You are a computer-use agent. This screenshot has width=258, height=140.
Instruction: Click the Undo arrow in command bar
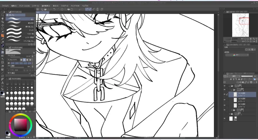point(55,9)
